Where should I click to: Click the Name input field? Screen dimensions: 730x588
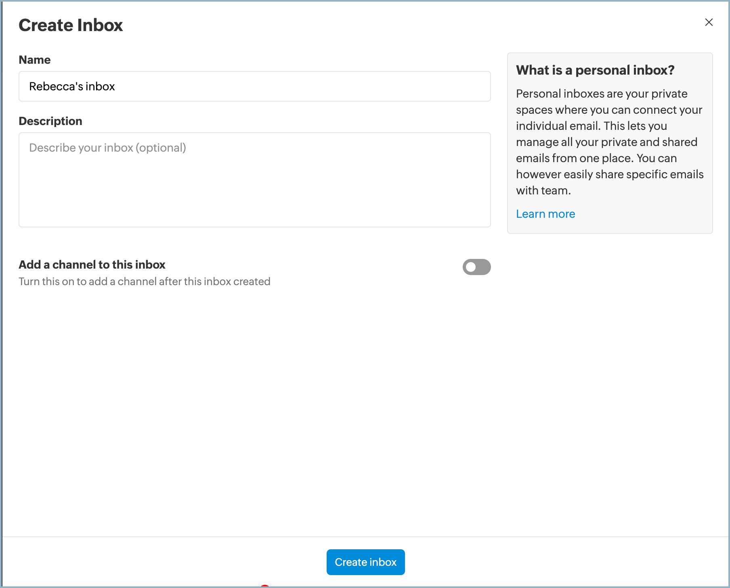pos(254,86)
